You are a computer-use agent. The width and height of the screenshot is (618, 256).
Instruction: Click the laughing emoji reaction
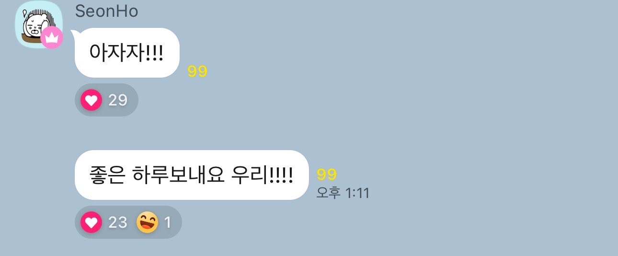(148, 222)
